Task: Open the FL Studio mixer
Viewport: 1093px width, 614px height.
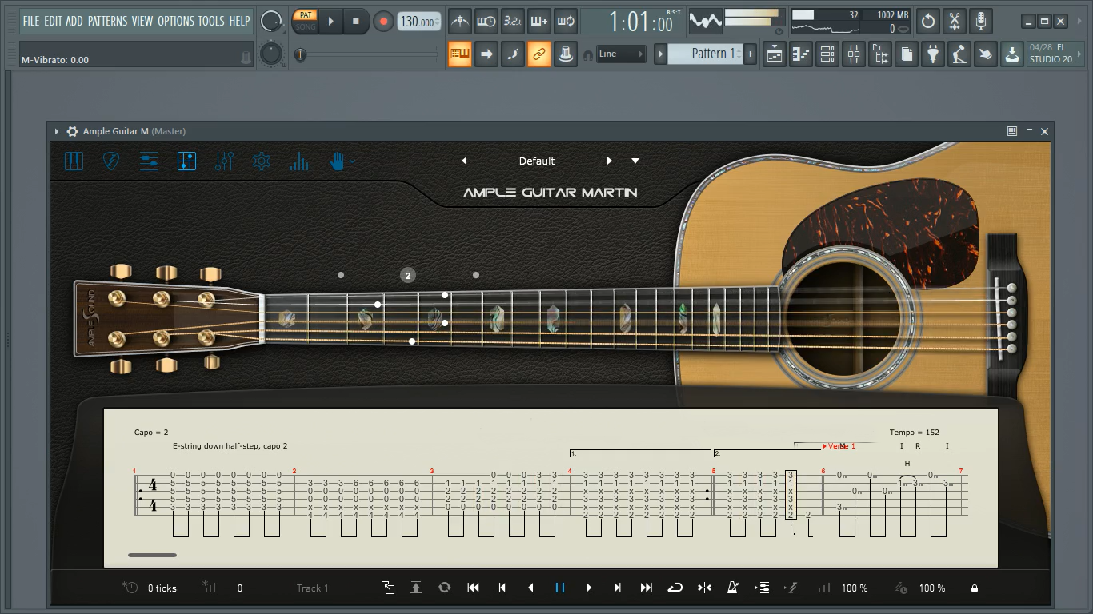Action: pos(854,54)
